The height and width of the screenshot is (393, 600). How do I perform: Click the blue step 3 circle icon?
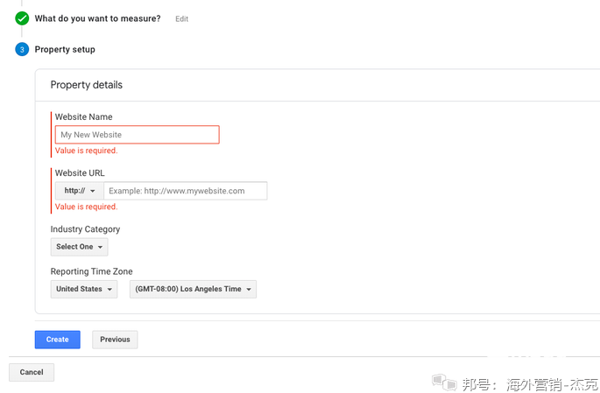(22, 50)
